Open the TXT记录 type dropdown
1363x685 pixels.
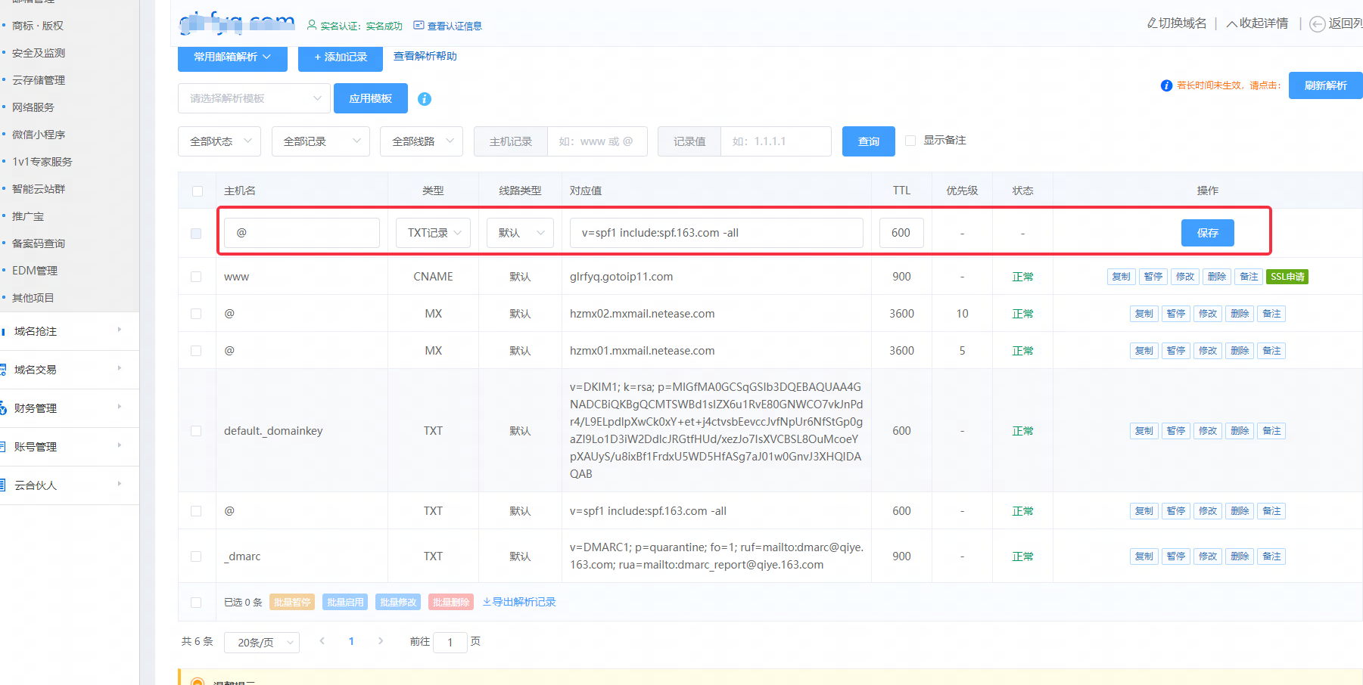point(434,233)
